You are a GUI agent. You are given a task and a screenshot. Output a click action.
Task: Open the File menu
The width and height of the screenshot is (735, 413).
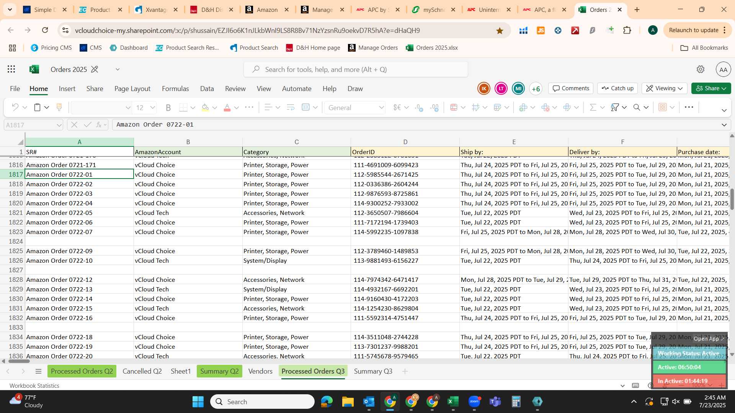point(15,89)
